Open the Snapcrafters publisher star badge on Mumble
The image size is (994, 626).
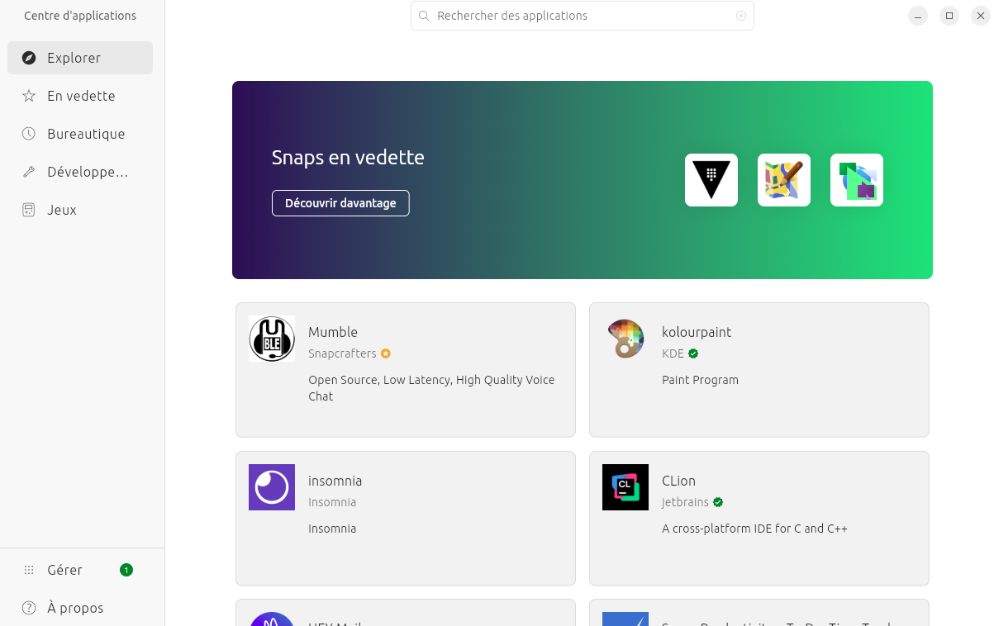(386, 353)
